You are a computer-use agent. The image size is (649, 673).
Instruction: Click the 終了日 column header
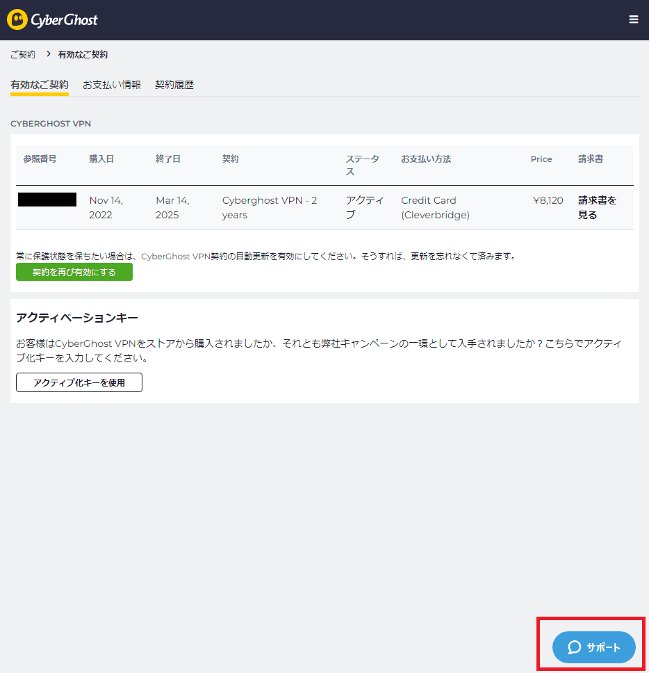pyautogui.click(x=168, y=159)
